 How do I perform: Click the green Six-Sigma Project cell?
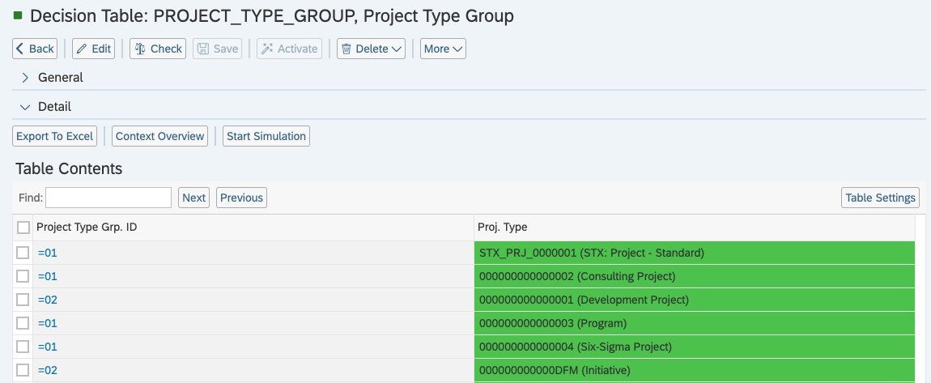[694, 347]
